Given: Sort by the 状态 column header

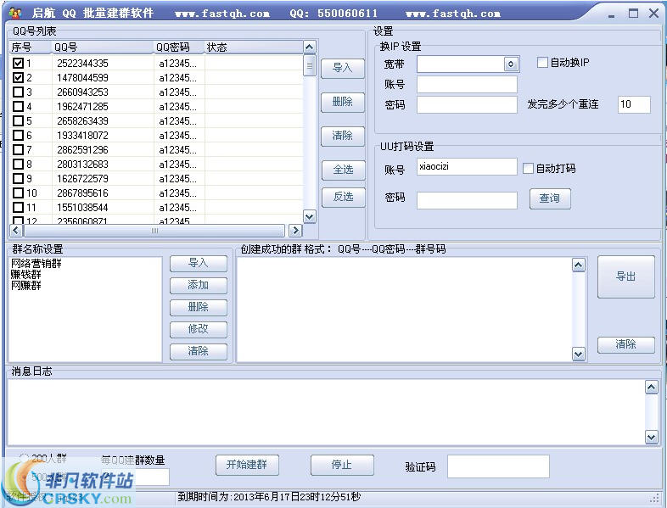Looking at the screenshot, I should 254,47.
